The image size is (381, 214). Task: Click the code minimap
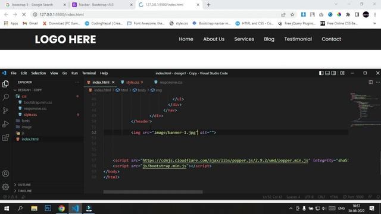(x=364, y=109)
